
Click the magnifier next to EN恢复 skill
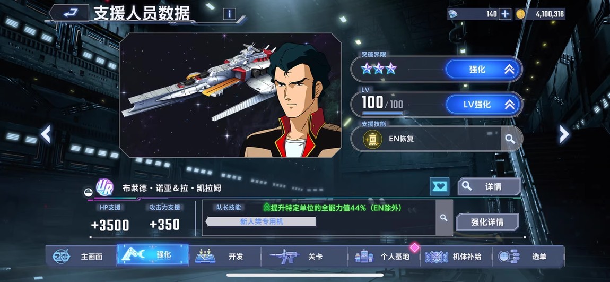pyautogui.click(x=510, y=139)
